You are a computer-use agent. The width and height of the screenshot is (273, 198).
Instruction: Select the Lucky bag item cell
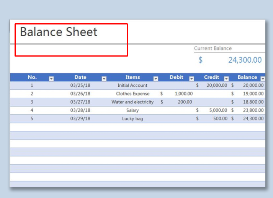132,119
